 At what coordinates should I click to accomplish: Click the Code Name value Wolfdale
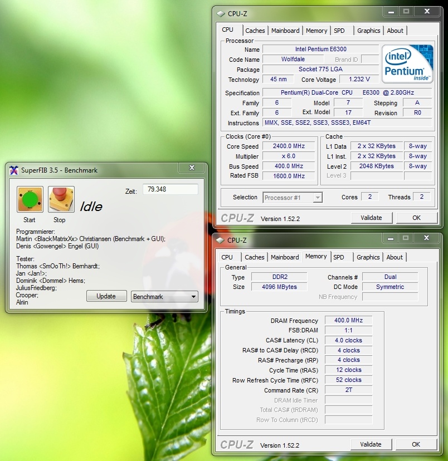293,59
